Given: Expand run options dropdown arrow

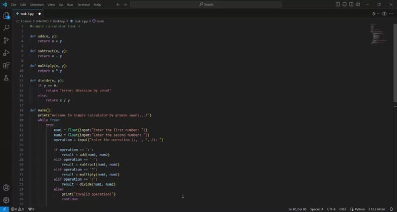Looking at the screenshot, I should (x=378, y=14).
